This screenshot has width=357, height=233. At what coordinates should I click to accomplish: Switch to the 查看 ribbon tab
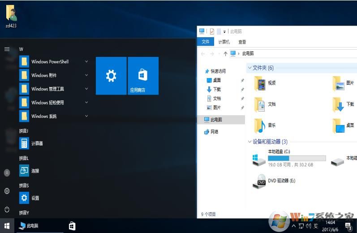coord(242,42)
